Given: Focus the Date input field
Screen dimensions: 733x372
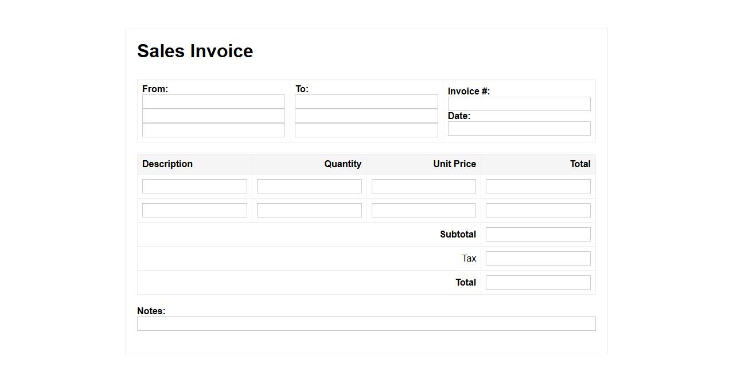Looking at the screenshot, I should [518, 129].
